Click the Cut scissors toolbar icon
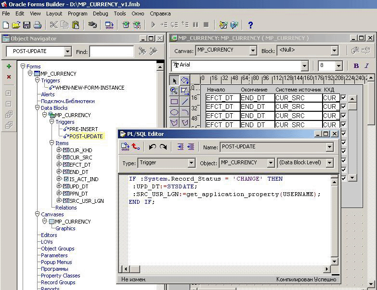 [53, 25]
